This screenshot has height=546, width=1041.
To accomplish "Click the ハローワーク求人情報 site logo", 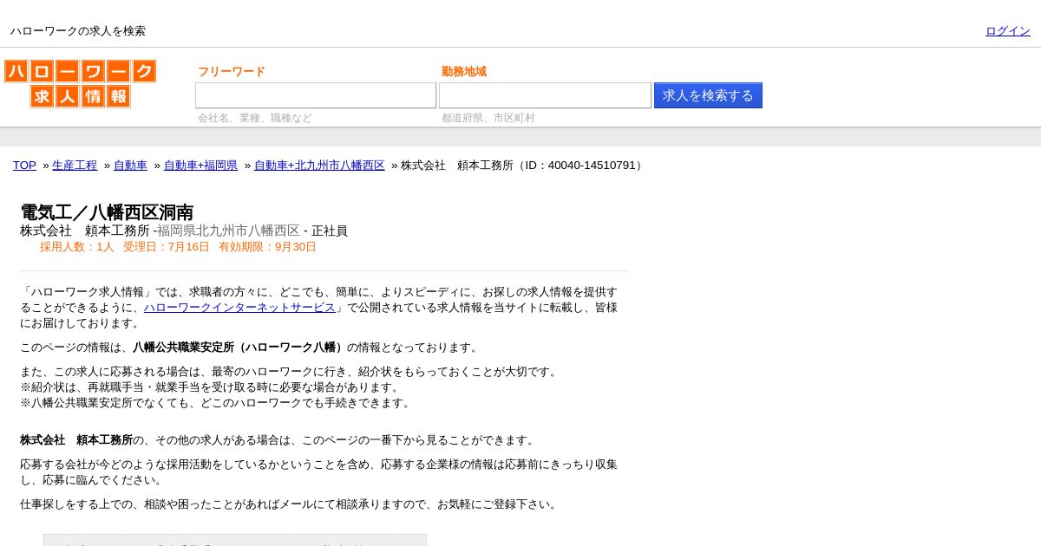I will 80,84.
